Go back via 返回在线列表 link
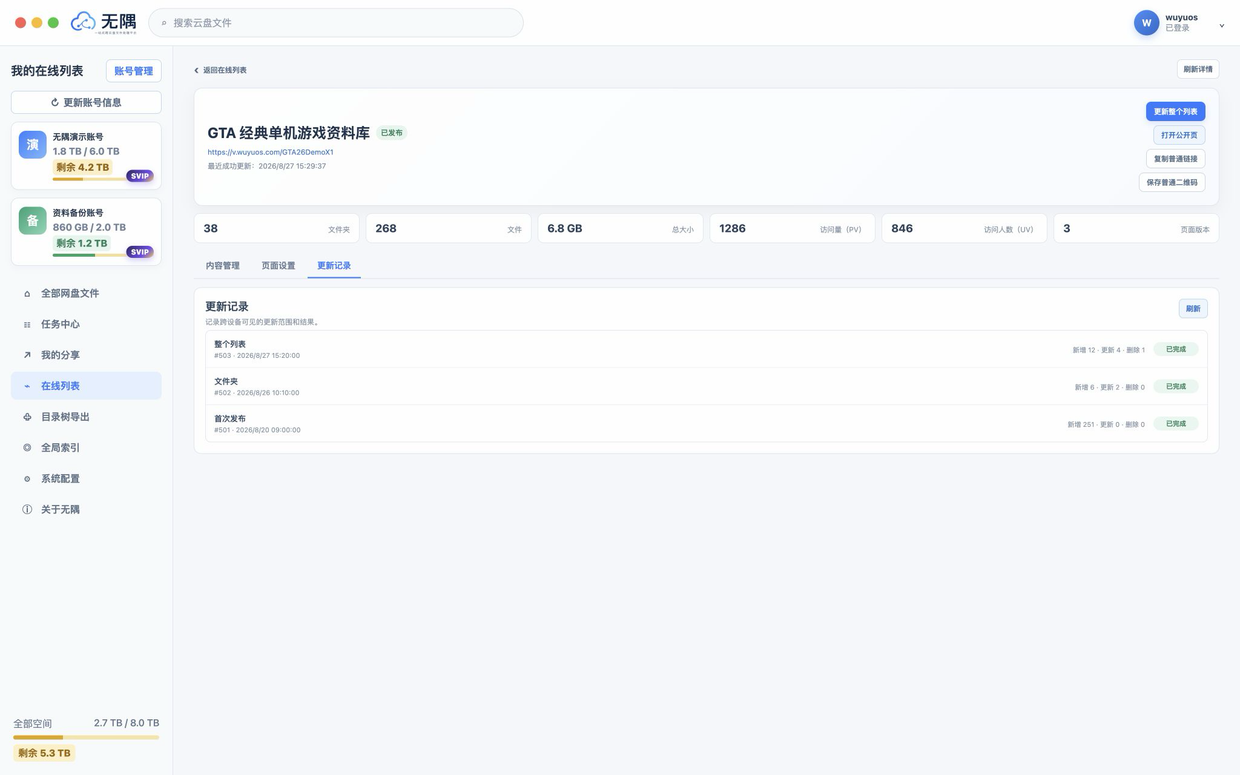Screen dimensions: 1240x775 (220, 70)
